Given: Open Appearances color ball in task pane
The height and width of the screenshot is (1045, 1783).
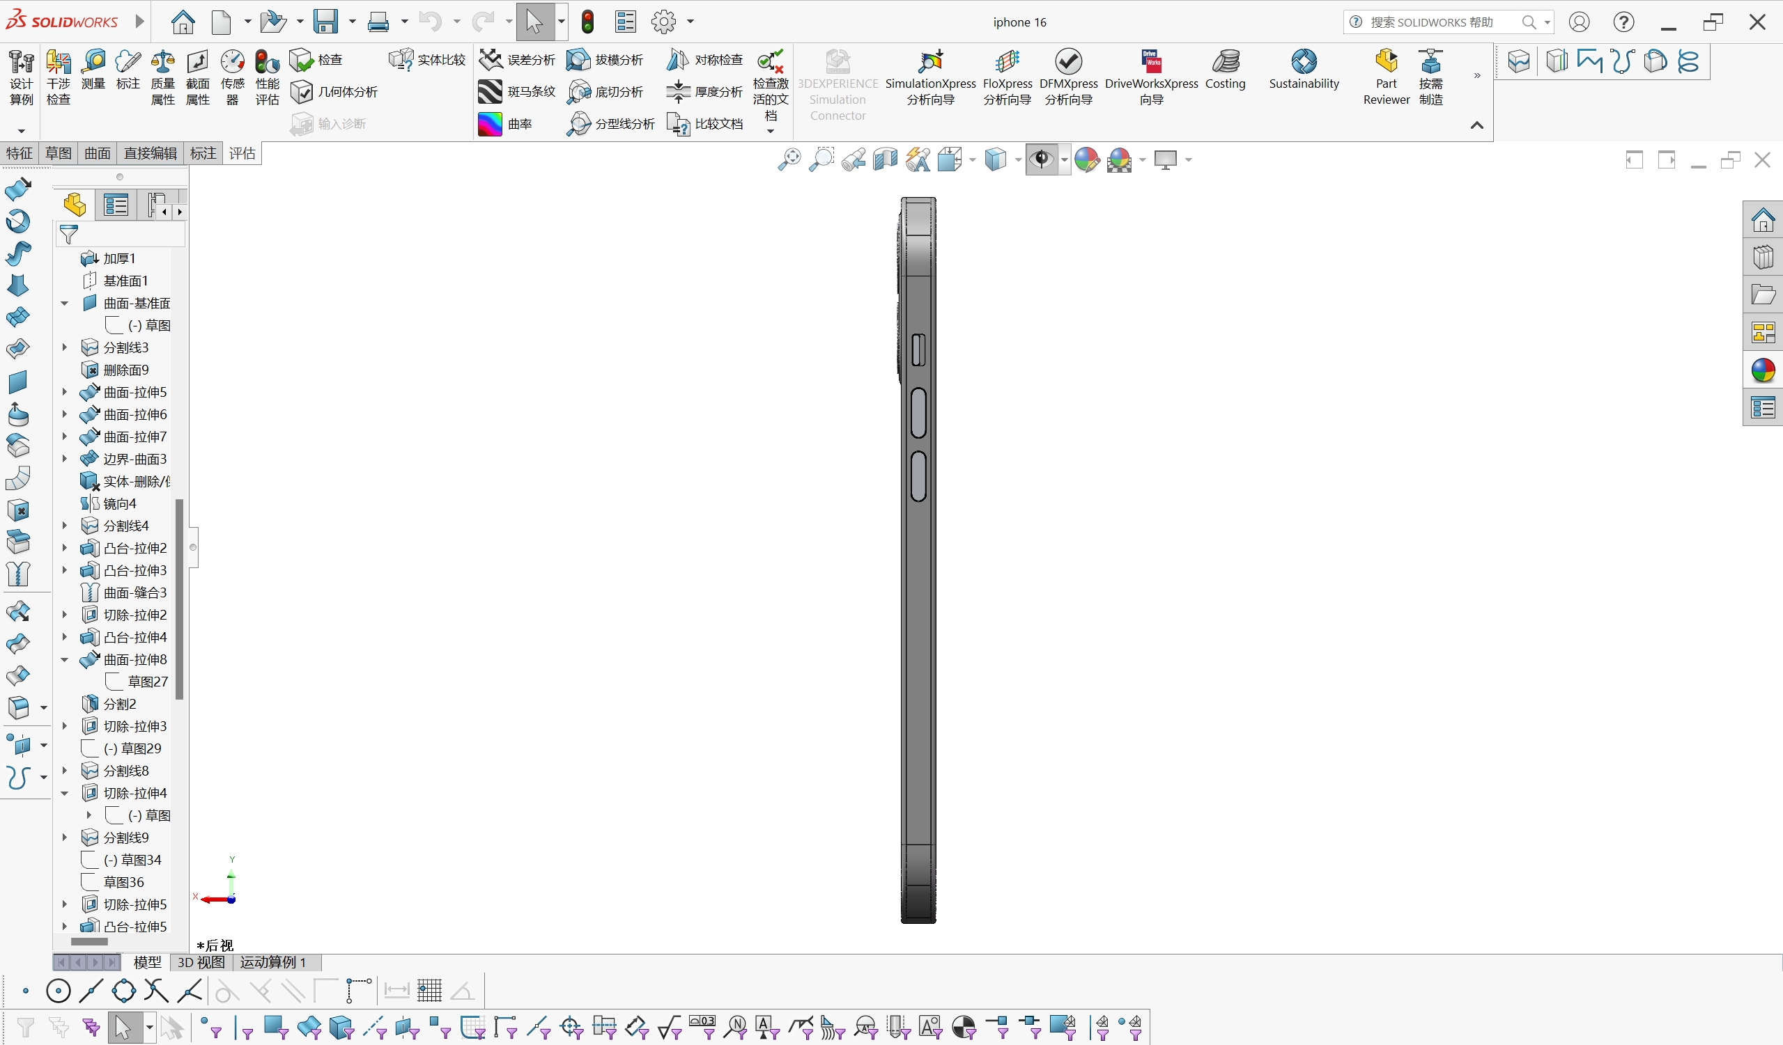Looking at the screenshot, I should pyautogui.click(x=1763, y=370).
